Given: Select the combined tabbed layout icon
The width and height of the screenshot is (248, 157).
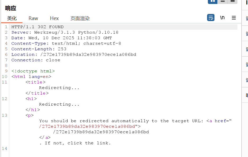Looking at the screenshot, I should [x=232, y=1].
